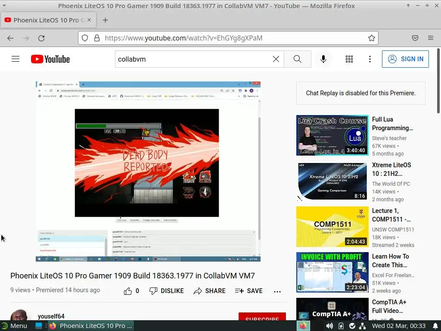Viewport: 441px width, 331px height.
Task: Open a new Firefox tab
Action: [105, 20]
